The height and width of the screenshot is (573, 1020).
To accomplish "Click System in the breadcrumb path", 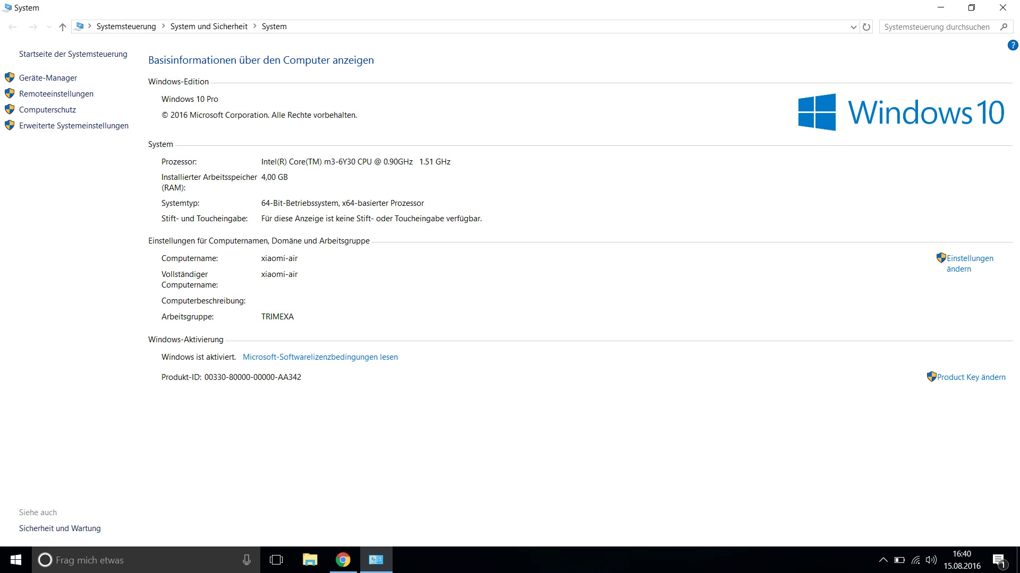I will point(274,27).
